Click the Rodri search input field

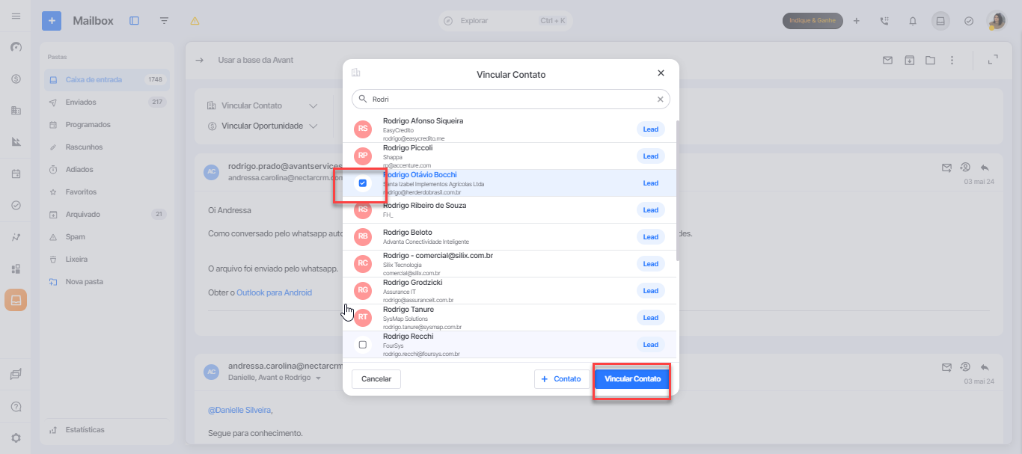click(x=511, y=99)
